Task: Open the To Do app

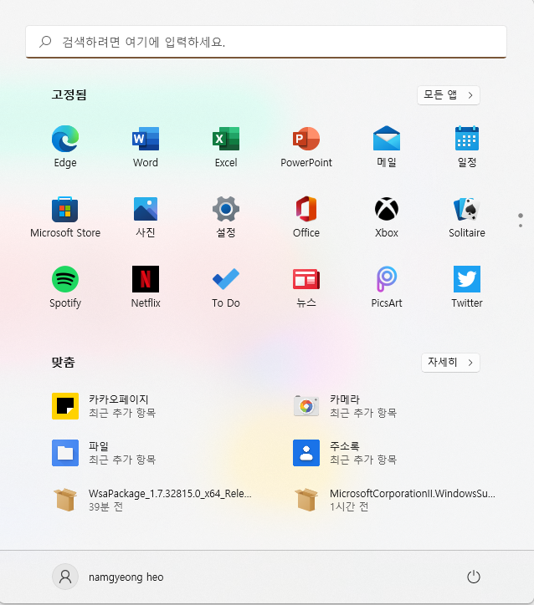Action: coord(226,287)
